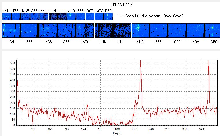
Task: Choose the large JUN heatmap panel
Action: 103,31
